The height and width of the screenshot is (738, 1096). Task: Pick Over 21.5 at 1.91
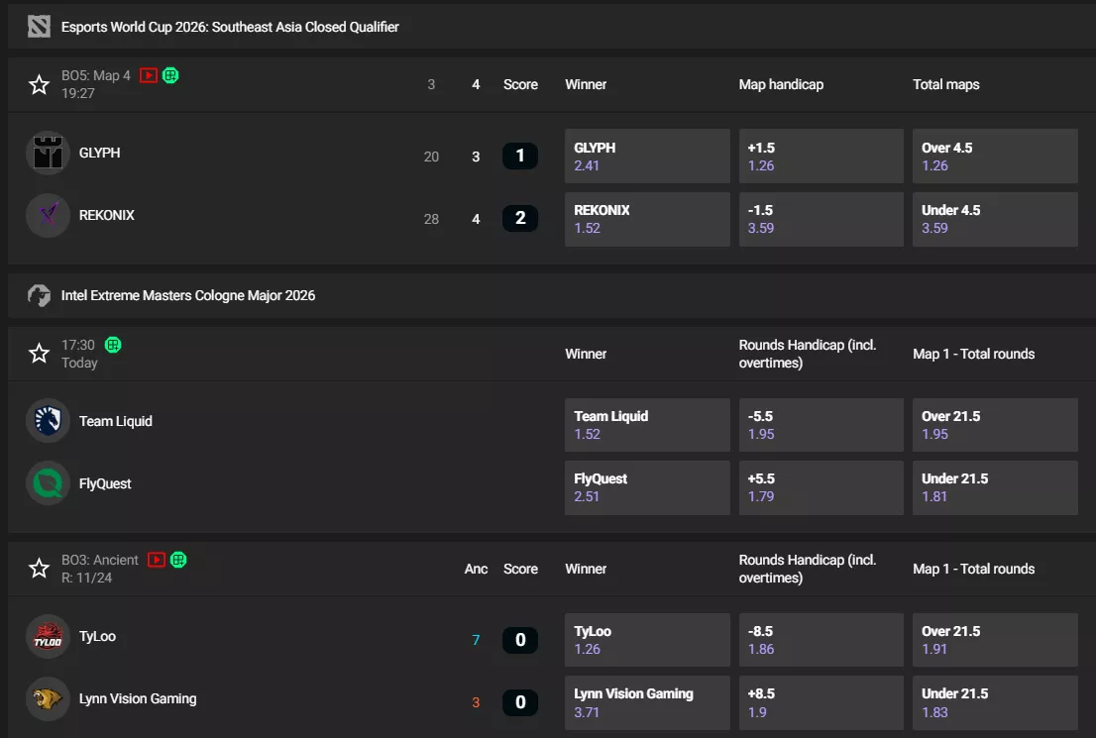tap(995, 640)
